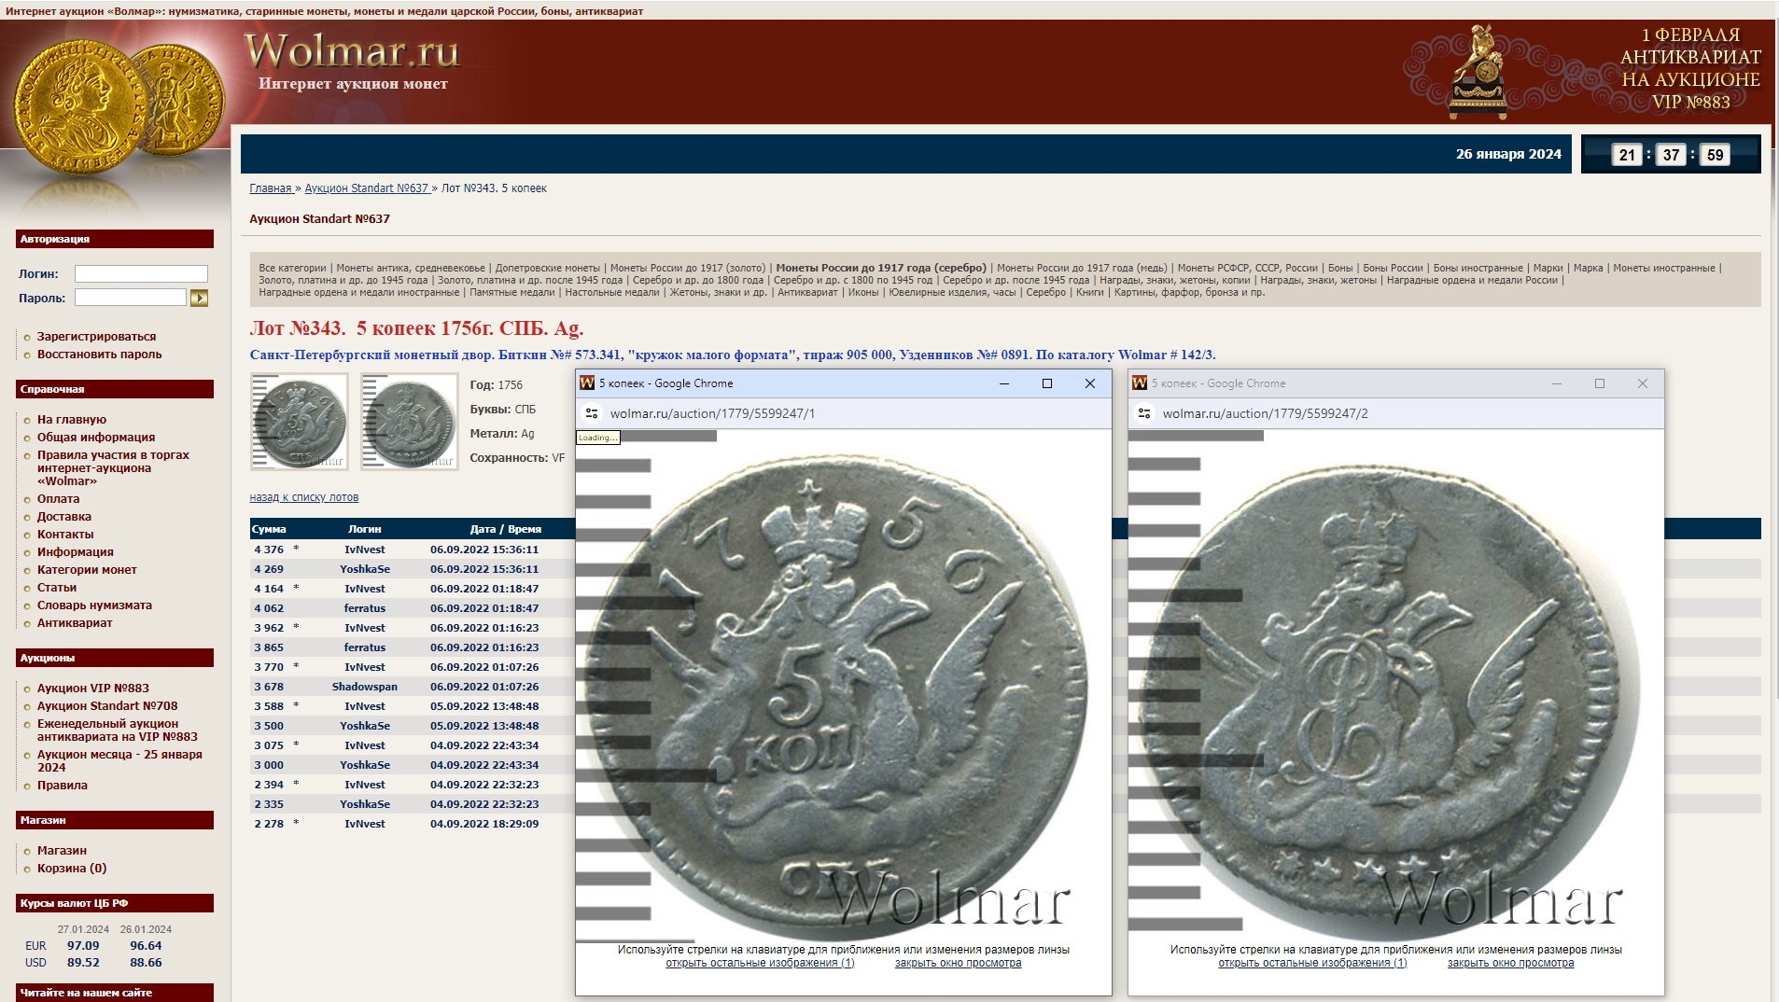This screenshot has width=1779, height=1002.
Task: Click Wolmar favicon in first popup title bar
Action: point(587,383)
